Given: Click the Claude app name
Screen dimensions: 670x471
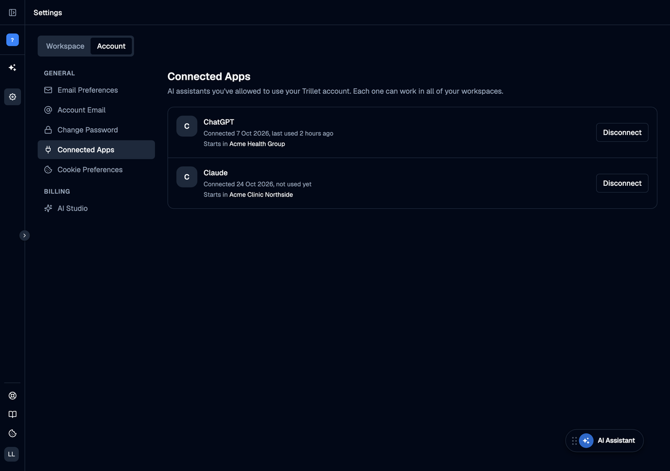Looking at the screenshot, I should (x=216, y=173).
